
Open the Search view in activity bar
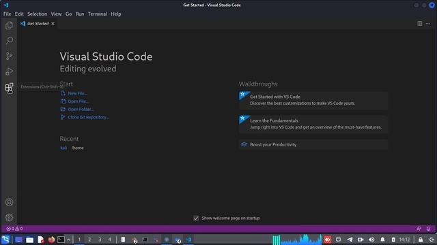pos(9,41)
